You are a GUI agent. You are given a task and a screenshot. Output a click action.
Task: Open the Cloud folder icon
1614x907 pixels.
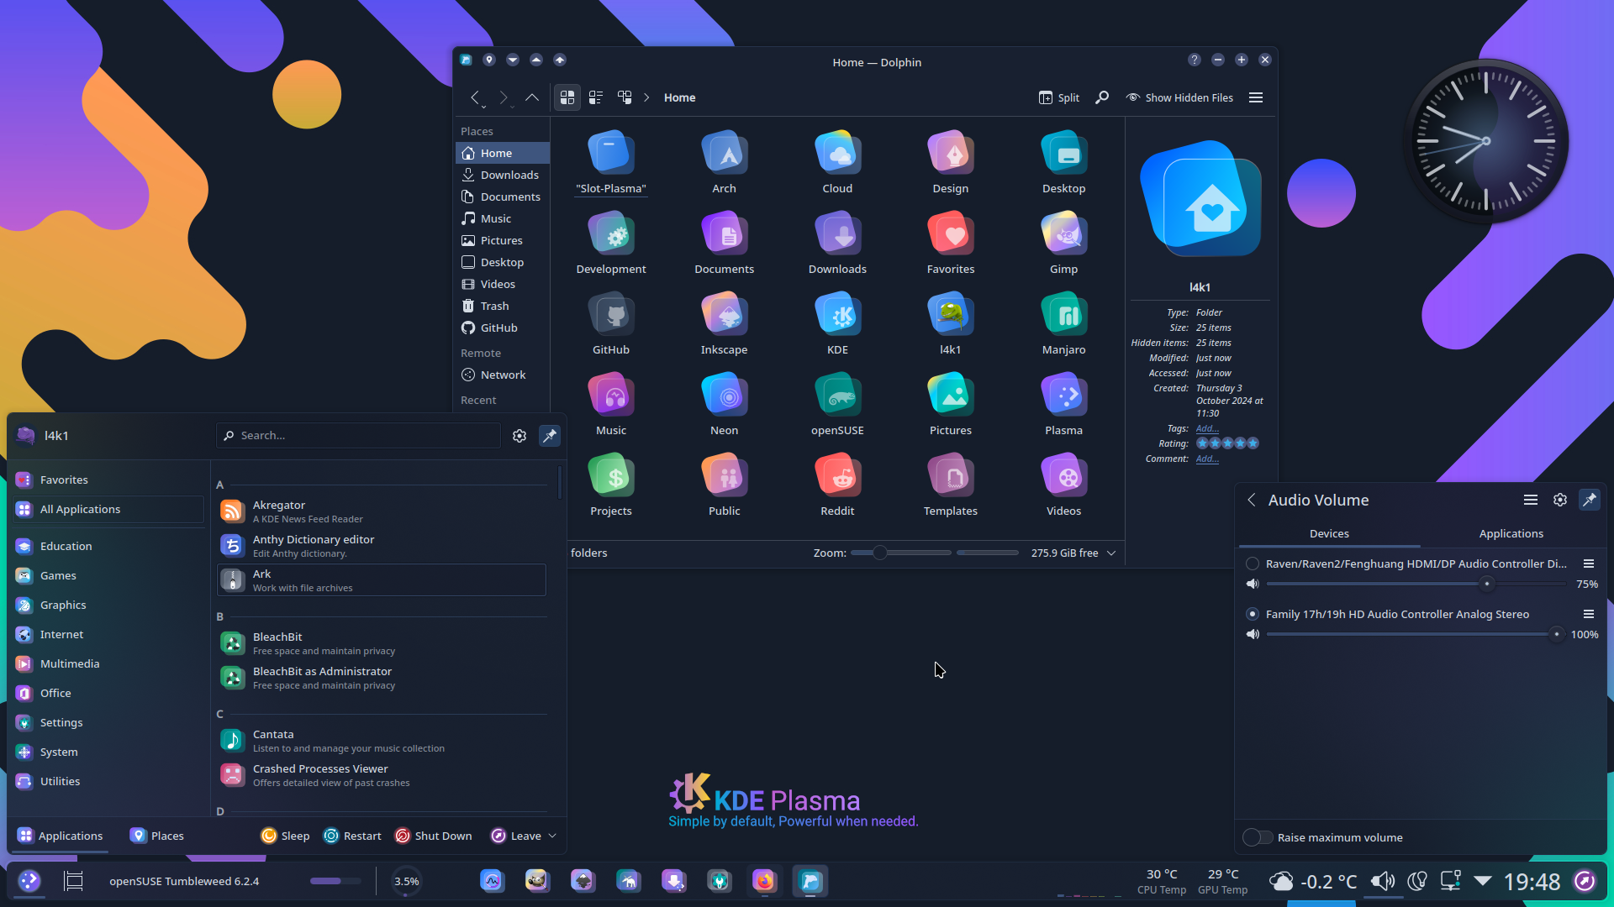tap(837, 162)
